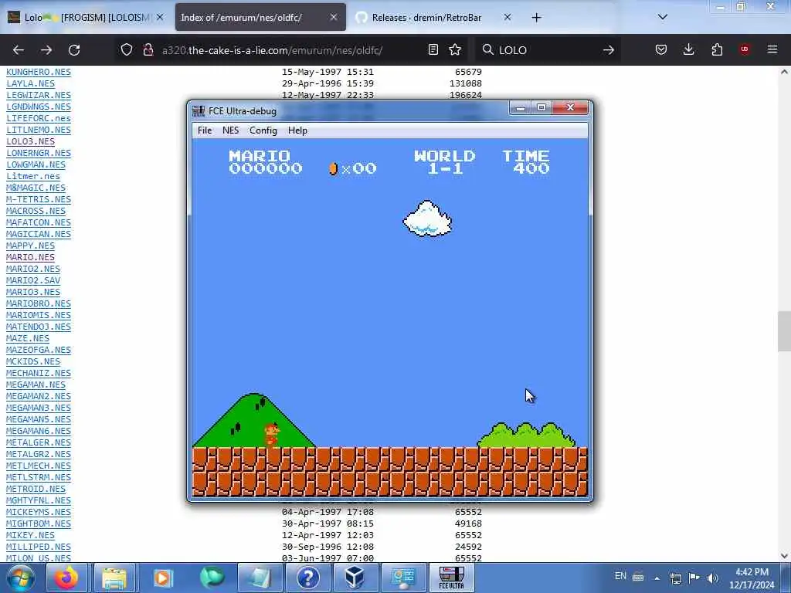The image size is (791, 593).
Task: Open the Help menu in FCE Ultra
Action: [297, 130]
